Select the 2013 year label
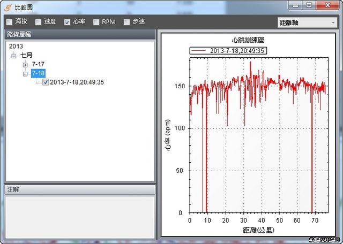Viewport: 343px width, 244px height. (16, 46)
